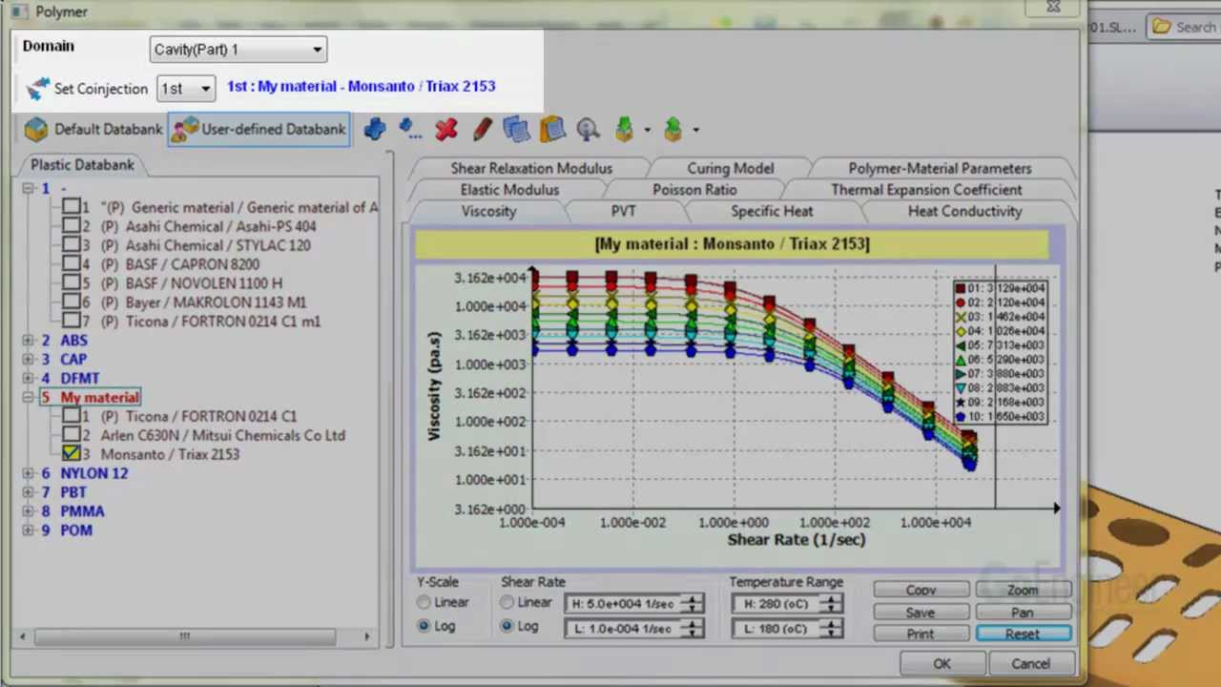
Task: Click the pencil edit material icon
Action: click(482, 129)
